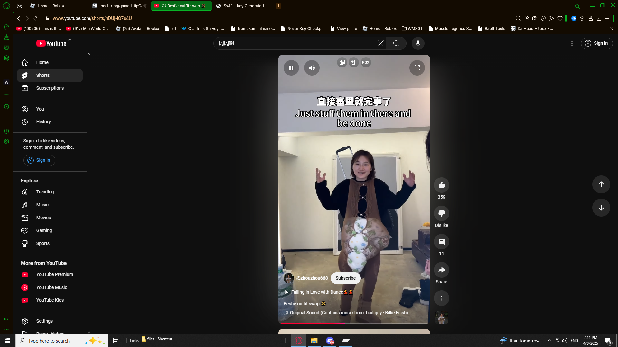Go to next short with down arrow
618x347 pixels.
pyautogui.click(x=601, y=208)
